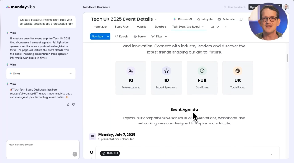Click the Give feedback link
The height and width of the screenshot is (163, 294).
click(x=235, y=7)
